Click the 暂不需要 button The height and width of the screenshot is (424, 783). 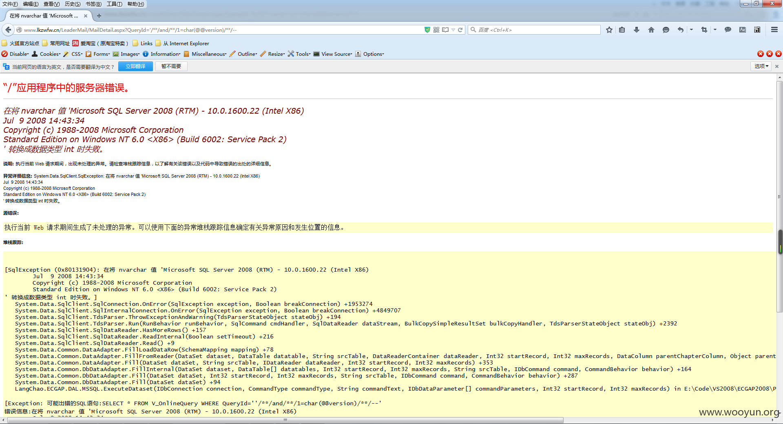click(x=171, y=66)
